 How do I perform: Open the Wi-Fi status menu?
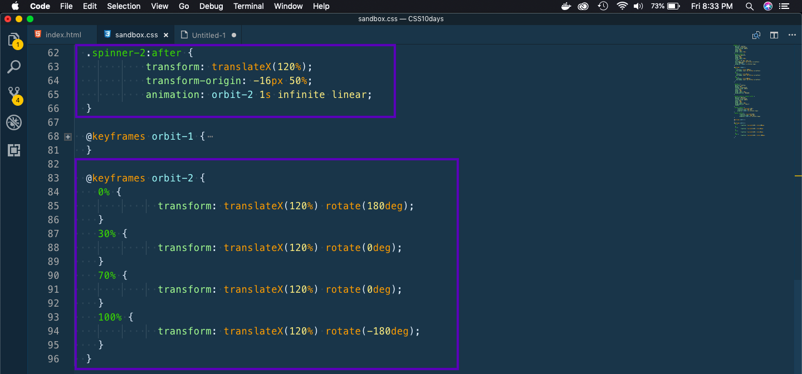pos(622,6)
